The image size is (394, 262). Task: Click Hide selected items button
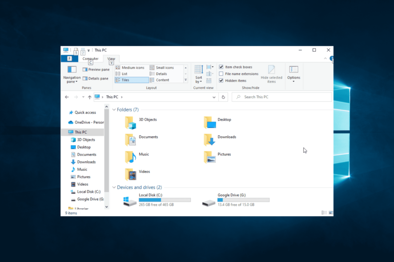pos(271,74)
